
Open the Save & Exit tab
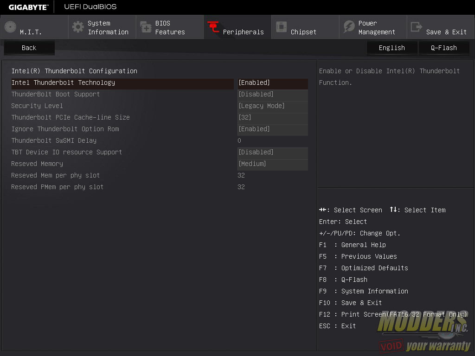[x=441, y=27]
